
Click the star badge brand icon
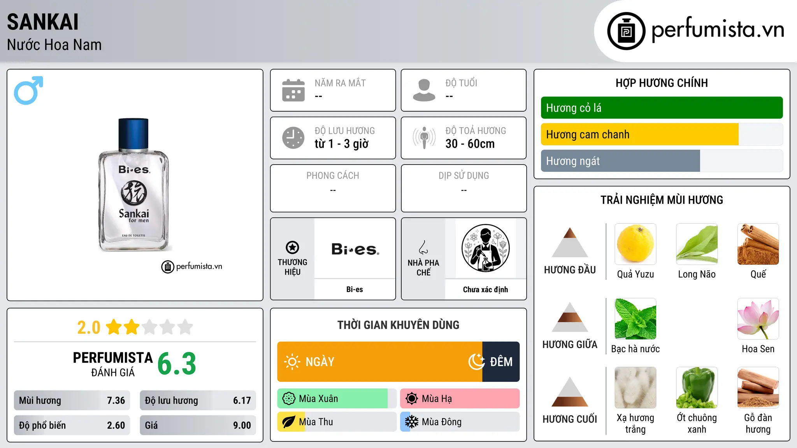(x=292, y=247)
